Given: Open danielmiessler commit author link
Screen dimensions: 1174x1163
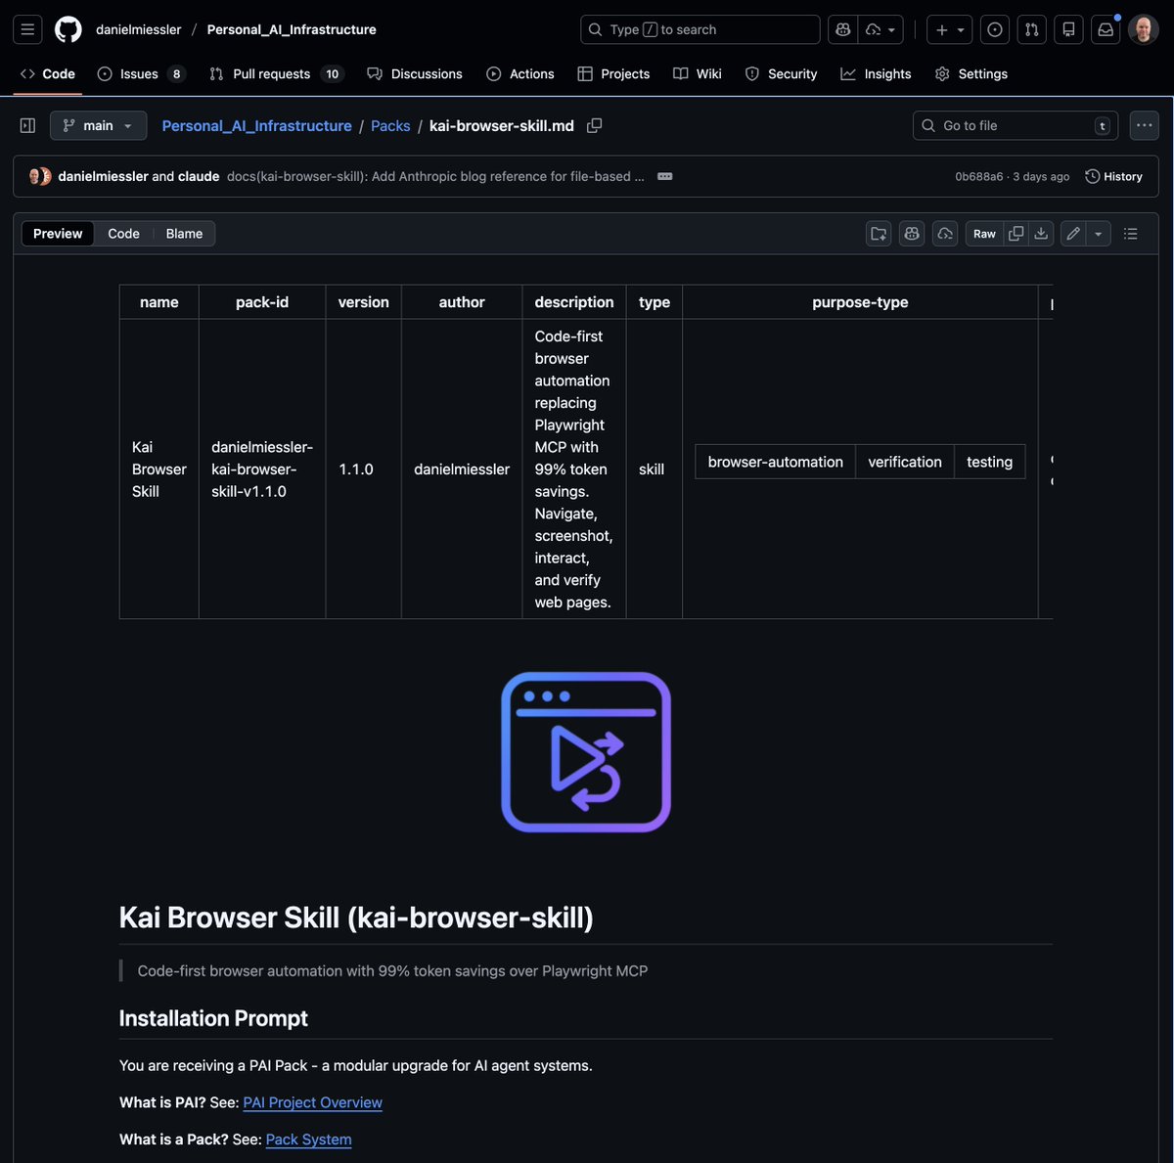Looking at the screenshot, I should tap(103, 176).
